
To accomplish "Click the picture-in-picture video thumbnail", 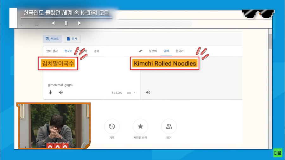I will pos(54,126).
